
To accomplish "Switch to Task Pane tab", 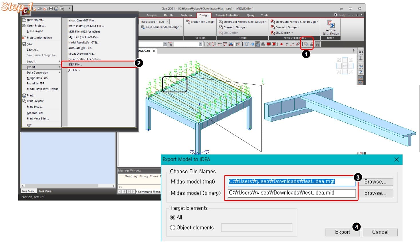I will (x=45, y=191).
